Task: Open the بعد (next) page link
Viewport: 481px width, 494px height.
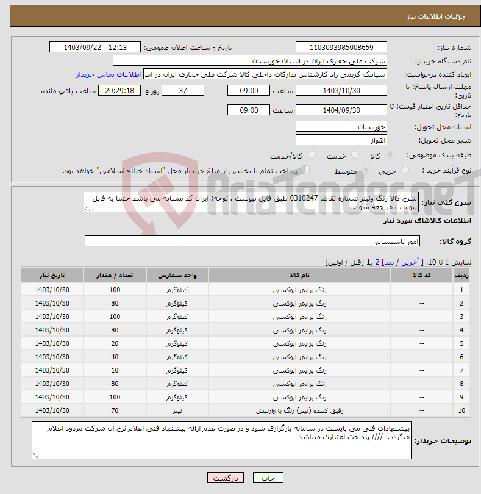Action: point(389,262)
